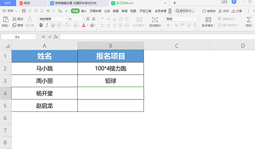
Task: Click the 协作 collaborate button
Action: (224, 11)
